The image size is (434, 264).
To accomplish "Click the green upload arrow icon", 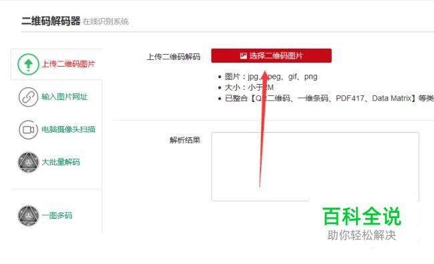I will click(x=28, y=64).
